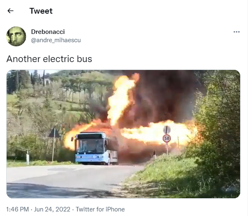Viewport: 248px width, 216px height.
Task: Open the 'Twitter for iPhone' source link
Action: click(x=100, y=209)
